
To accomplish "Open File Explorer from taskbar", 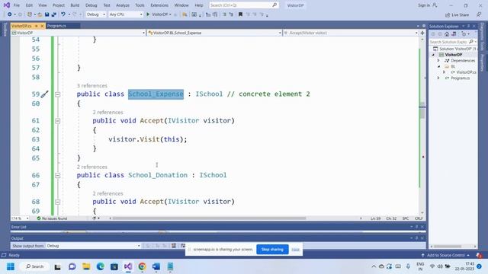I will point(86,266).
